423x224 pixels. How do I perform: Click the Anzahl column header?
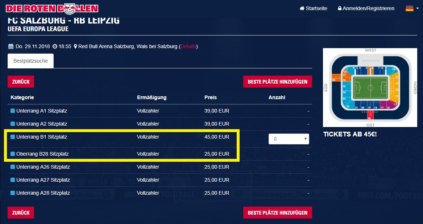coord(277,97)
